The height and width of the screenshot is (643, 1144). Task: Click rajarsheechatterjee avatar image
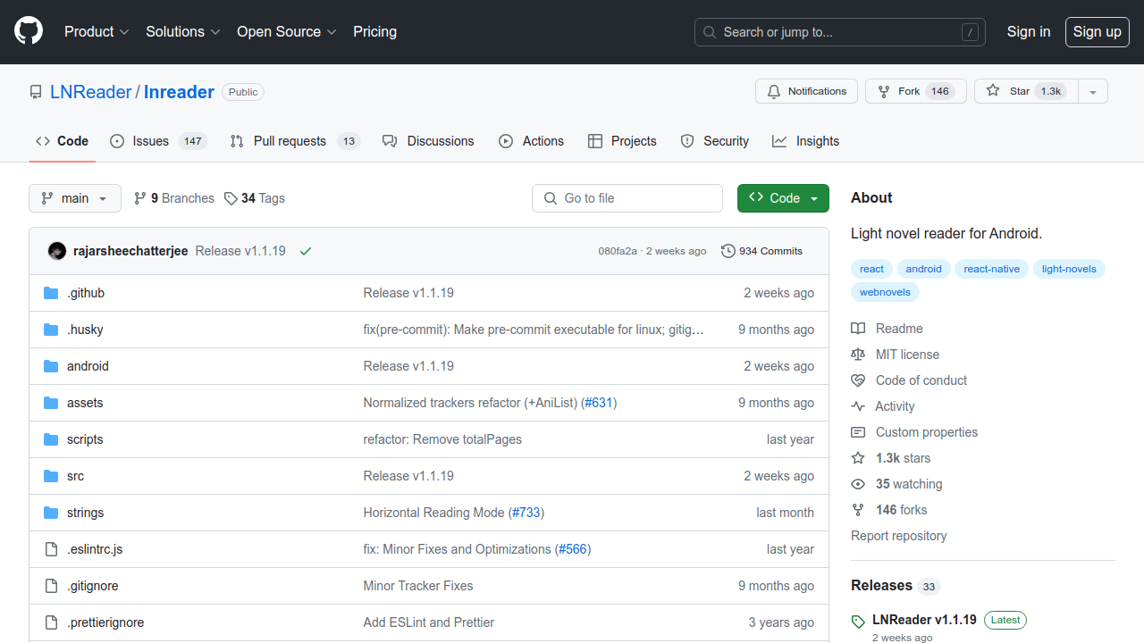[57, 251]
